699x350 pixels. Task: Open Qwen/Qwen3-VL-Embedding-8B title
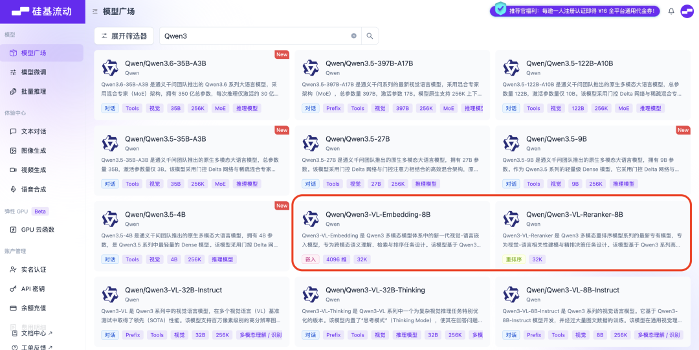[x=378, y=214]
